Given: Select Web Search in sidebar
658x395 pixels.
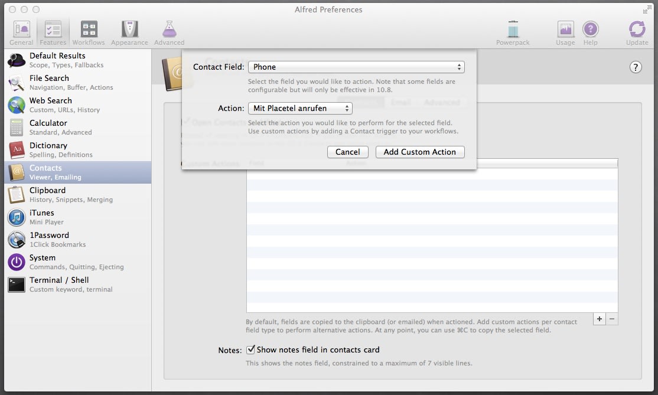Looking at the screenshot, I should click(50, 100).
